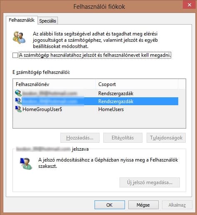This screenshot has width=197, height=215.
Task: Close the Felhasználói fiókok dialog
Action: pyautogui.click(x=189, y=5)
